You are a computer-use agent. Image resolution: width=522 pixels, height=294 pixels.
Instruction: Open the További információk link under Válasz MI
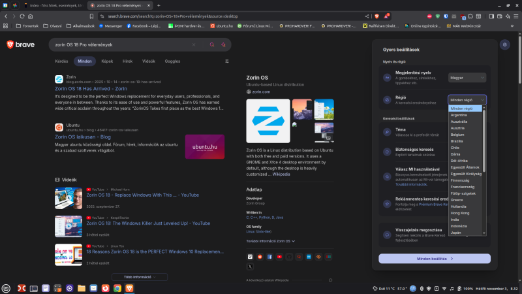411,184
